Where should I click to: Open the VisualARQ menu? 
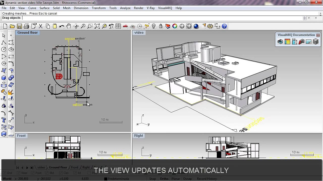pos(165,8)
